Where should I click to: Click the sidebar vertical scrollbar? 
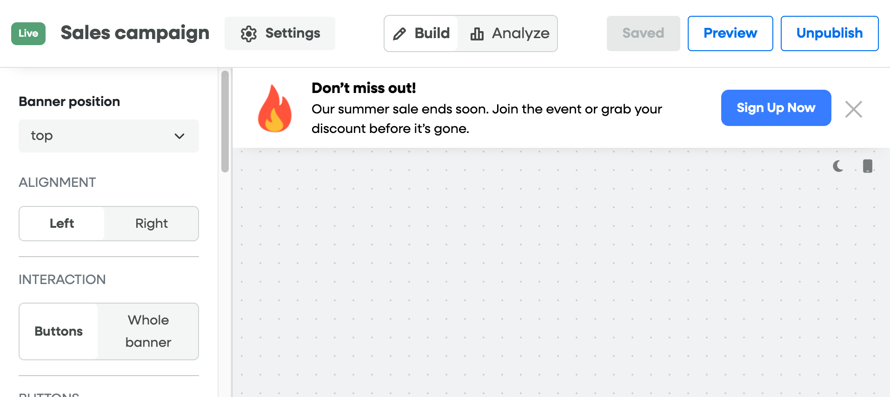coord(225,122)
